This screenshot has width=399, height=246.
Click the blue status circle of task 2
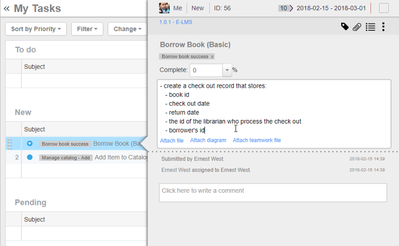pos(29,157)
